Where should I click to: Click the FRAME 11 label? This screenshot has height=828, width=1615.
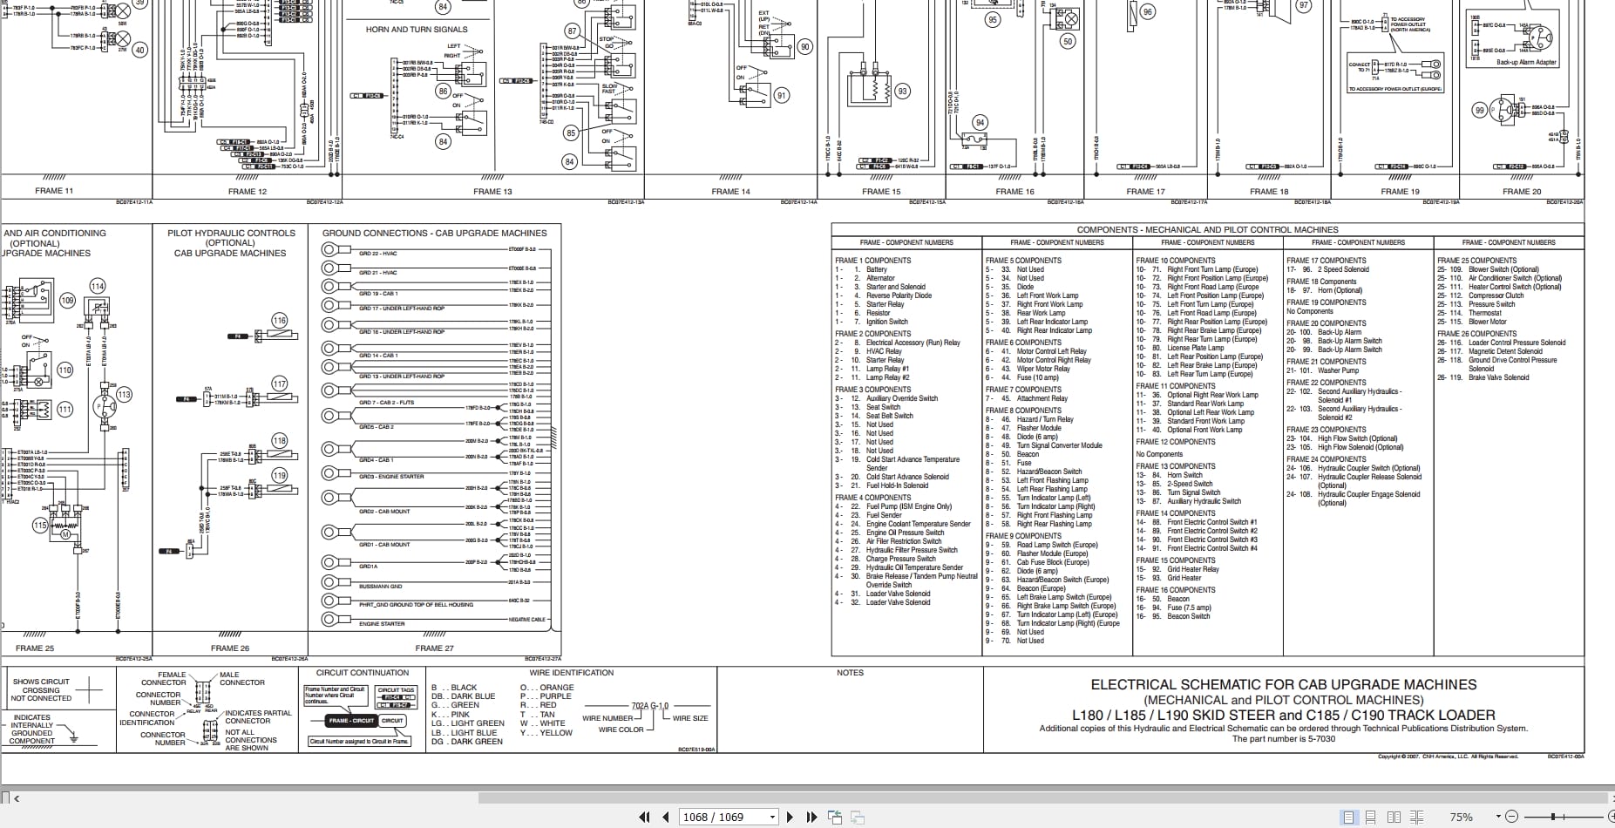click(x=54, y=191)
